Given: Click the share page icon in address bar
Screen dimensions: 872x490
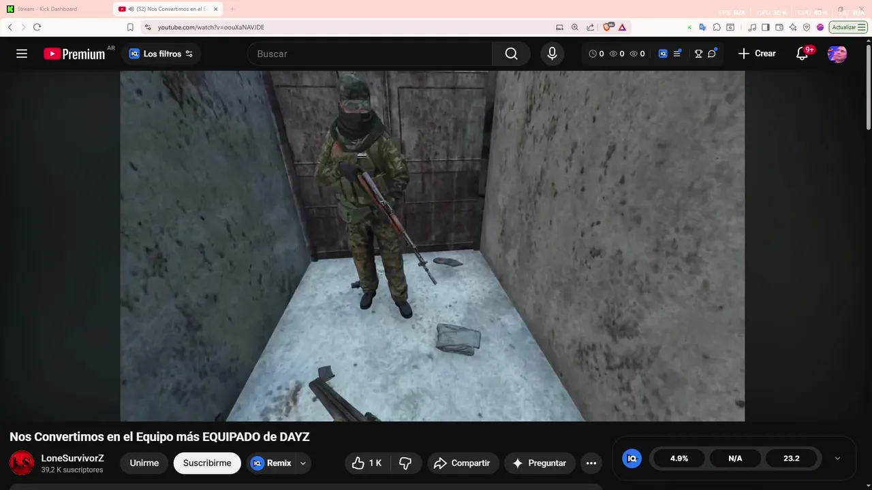Looking at the screenshot, I should pos(591,27).
